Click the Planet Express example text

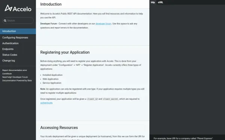pos(183,139)
